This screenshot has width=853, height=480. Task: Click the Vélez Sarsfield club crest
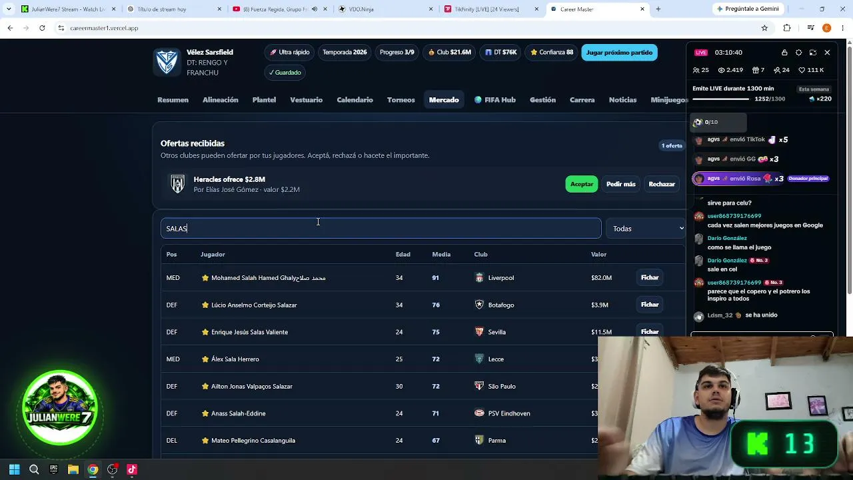(x=167, y=62)
